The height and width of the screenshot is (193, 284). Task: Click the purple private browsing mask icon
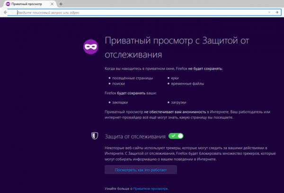tap(90, 47)
